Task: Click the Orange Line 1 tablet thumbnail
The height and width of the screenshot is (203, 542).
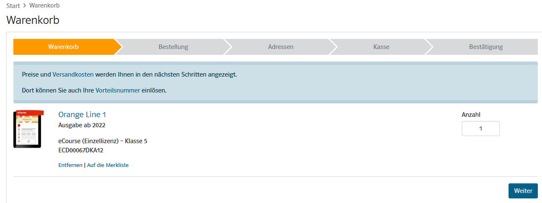Action: 28,129
